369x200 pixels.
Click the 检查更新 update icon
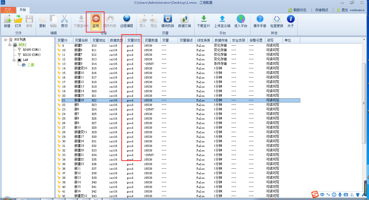[x=277, y=21]
